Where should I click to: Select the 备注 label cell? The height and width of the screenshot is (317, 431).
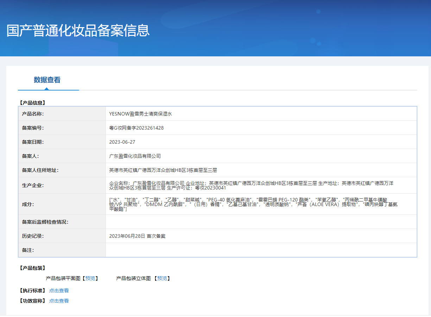tap(62, 250)
